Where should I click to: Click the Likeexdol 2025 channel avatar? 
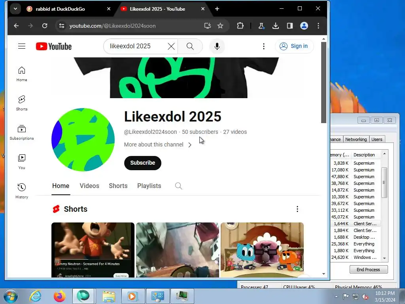tap(83, 140)
